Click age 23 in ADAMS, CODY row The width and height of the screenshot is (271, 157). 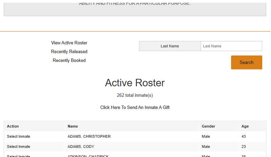point(244,147)
